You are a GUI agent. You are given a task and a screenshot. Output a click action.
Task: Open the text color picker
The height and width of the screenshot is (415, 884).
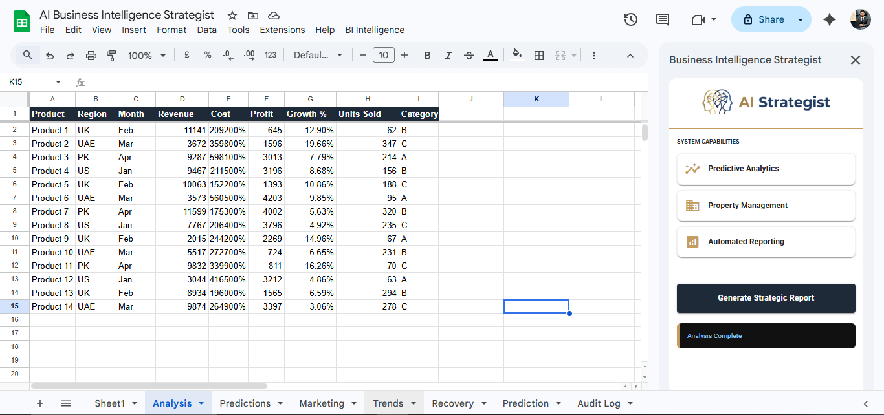[491, 55]
